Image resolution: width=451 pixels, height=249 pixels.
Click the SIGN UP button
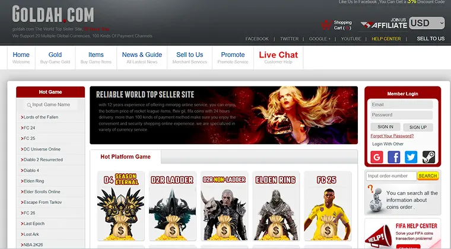[x=418, y=127]
